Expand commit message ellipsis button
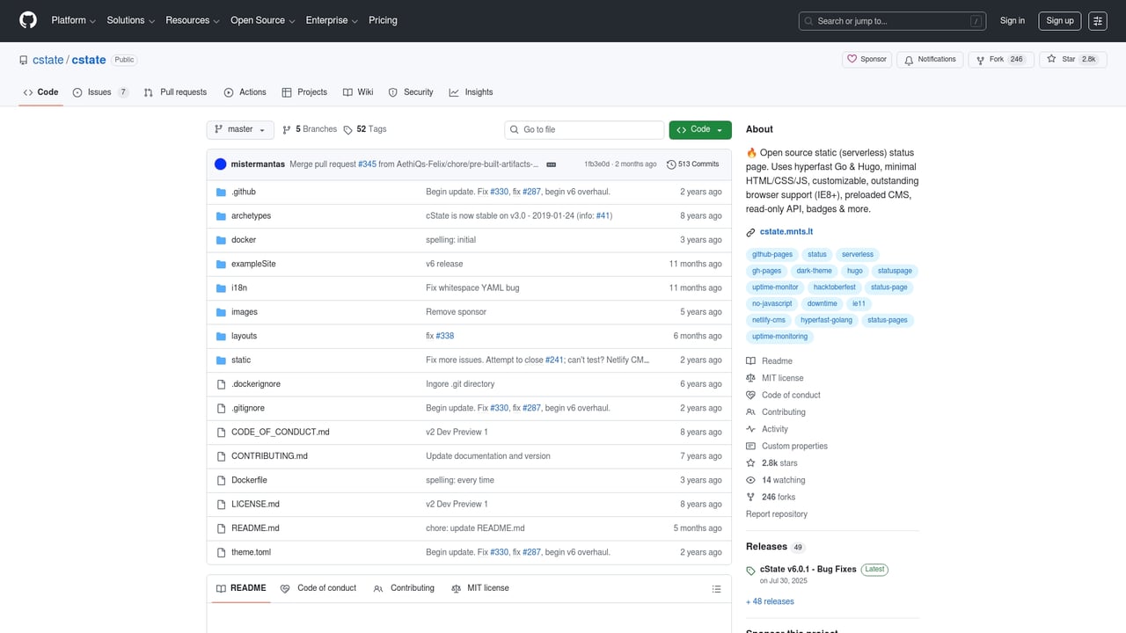The height and width of the screenshot is (633, 1126). coord(551,164)
